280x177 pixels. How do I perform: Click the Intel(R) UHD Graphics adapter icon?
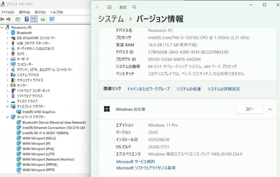[18, 112]
